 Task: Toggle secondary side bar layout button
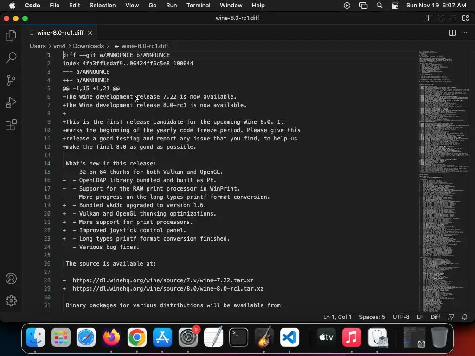pos(453,18)
